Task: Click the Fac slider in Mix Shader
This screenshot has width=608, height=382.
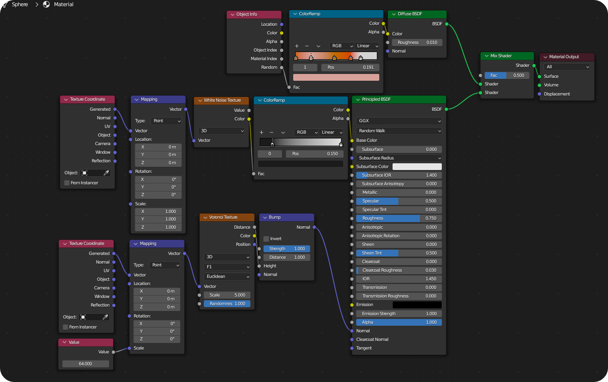Action: pyautogui.click(x=507, y=75)
